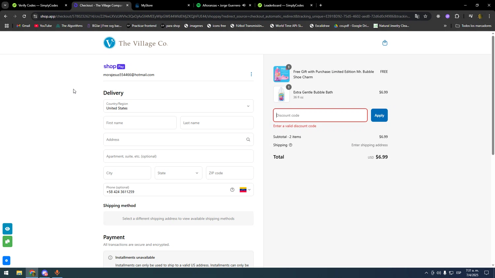Bookmark this page with the star
Image resolution: width=495 pixels, height=278 pixels.
click(x=425, y=16)
